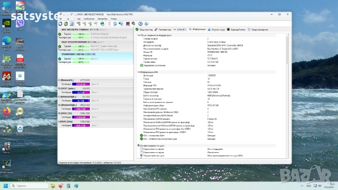Open the Log tab
Screen dimensions: 338x190
coord(217,30)
